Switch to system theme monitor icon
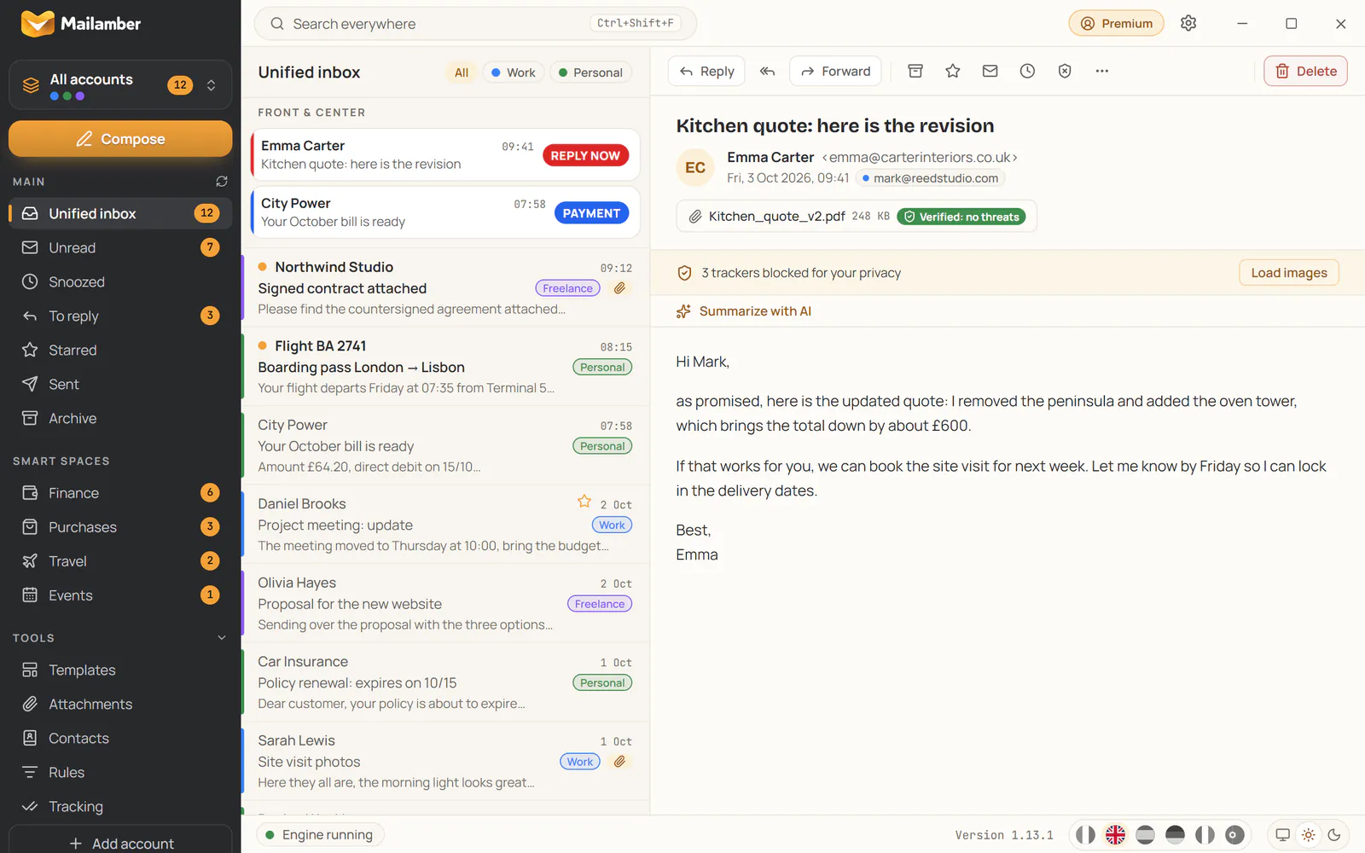This screenshot has width=1365, height=853. click(1282, 835)
